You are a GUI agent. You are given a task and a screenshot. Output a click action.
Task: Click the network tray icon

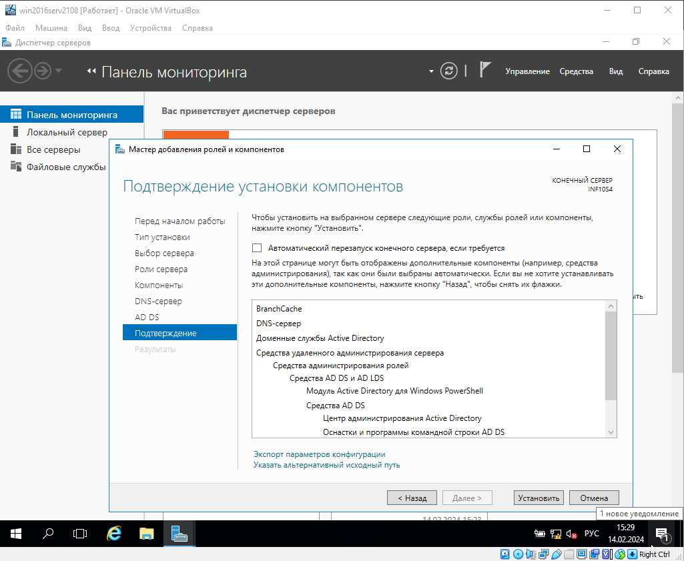tap(555, 534)
